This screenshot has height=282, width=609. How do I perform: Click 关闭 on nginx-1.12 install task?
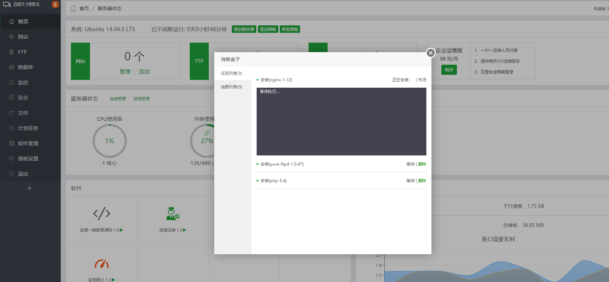point(422,80)
